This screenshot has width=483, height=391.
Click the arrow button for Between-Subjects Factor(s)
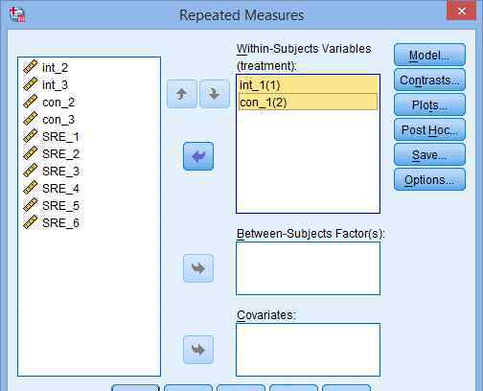tap(198, 268)
